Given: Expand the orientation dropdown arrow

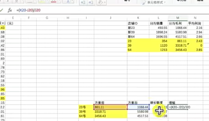Looking at the screenshot, I should [105, 2].
